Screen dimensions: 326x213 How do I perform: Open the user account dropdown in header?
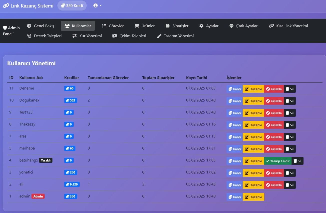coord(97,5)
